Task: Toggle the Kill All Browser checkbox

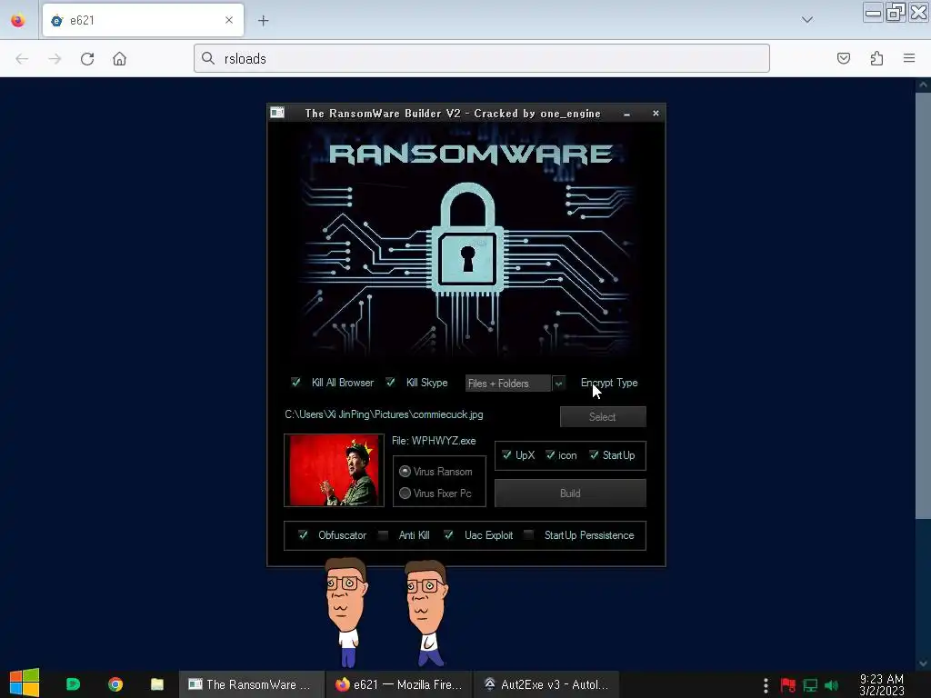Action: pyautogui.click(x=295, y=383)
